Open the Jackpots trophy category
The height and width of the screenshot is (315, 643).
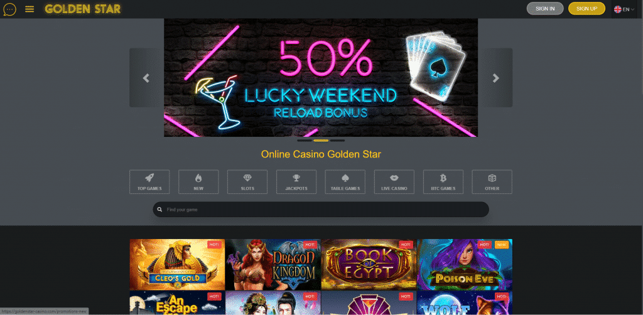(296, 182)
